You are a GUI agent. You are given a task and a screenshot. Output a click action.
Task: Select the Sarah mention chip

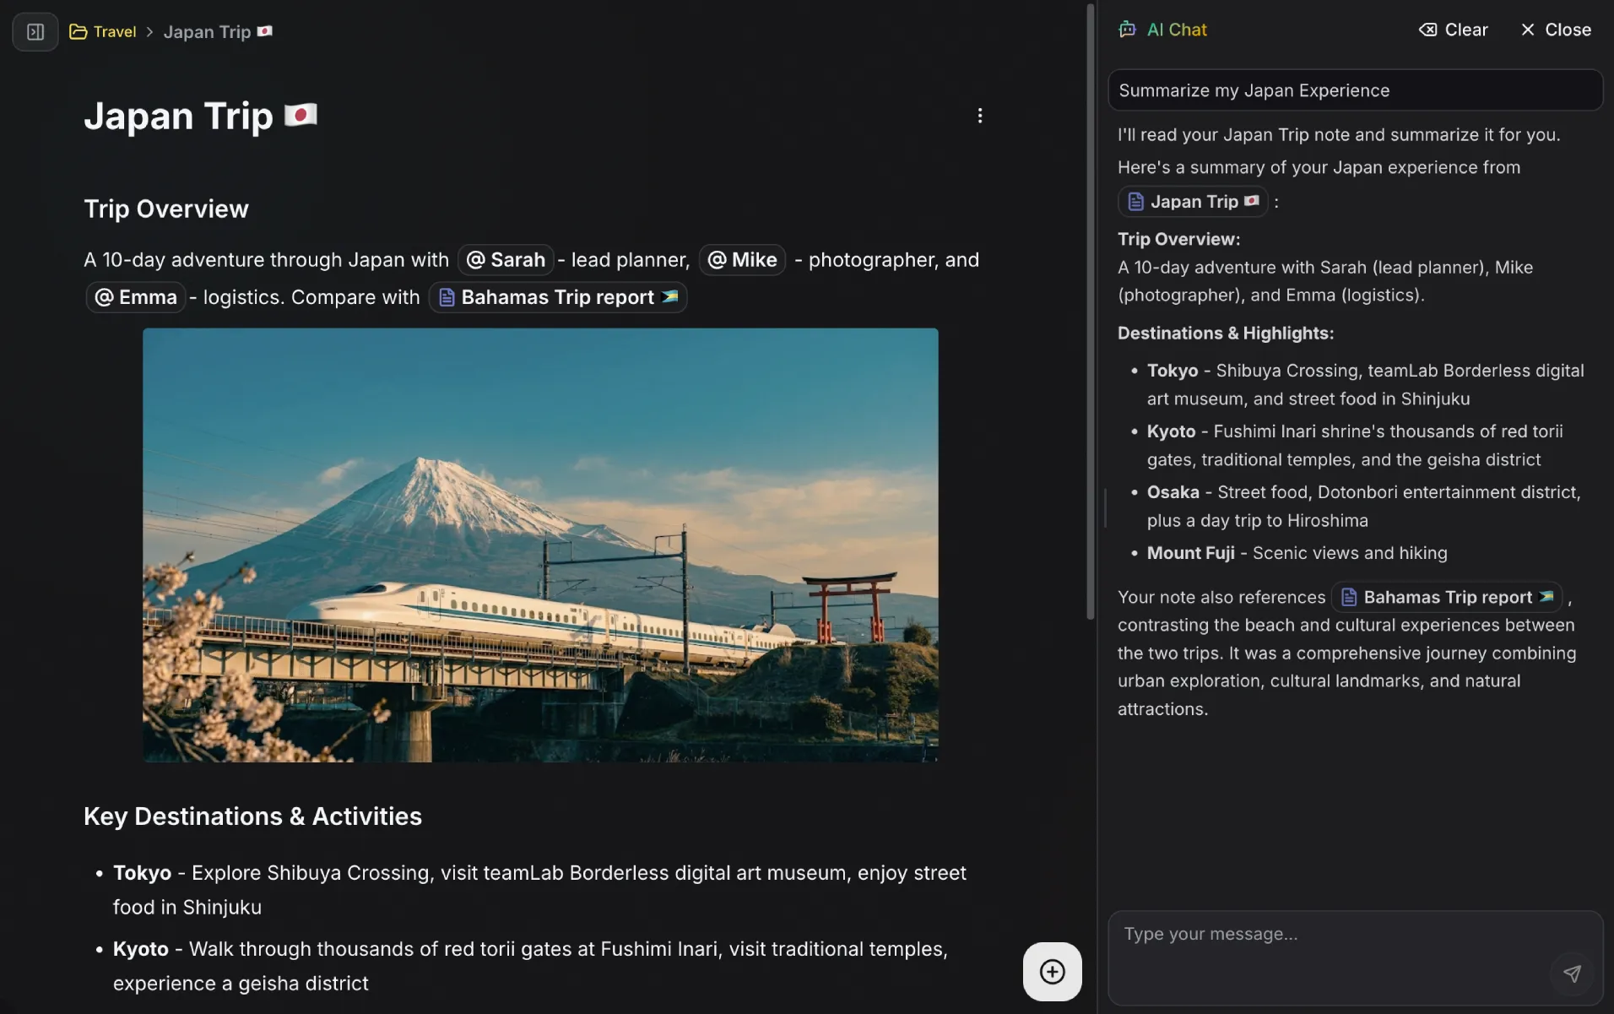506,259
